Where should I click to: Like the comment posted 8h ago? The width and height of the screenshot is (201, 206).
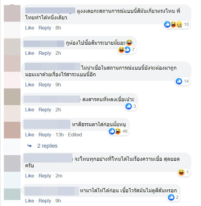[x=29, y=28]
